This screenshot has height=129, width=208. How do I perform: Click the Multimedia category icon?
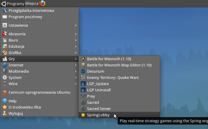pos(5,71)
